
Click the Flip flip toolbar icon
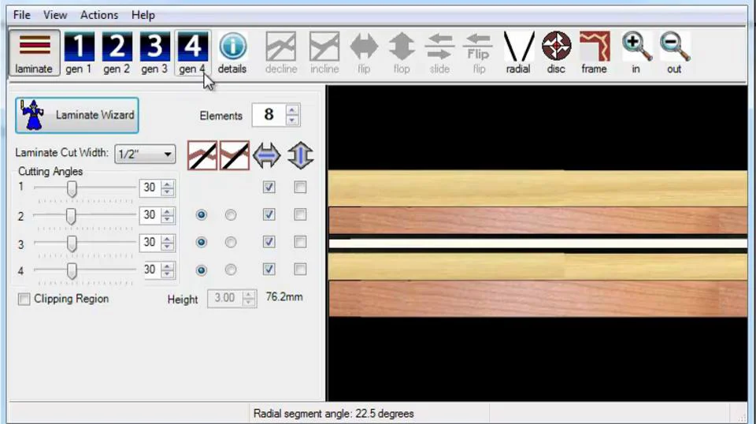click(x=478, y=53)
